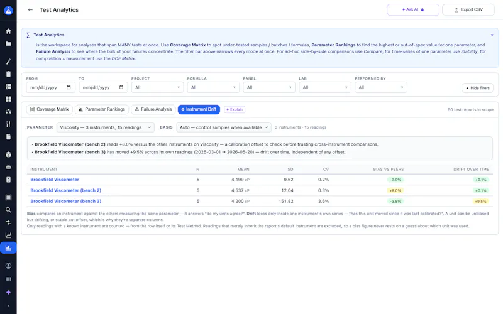Open the calendar grid sidebar icon
The height and width of the screenshot is (314, 503).
point(8,197)
